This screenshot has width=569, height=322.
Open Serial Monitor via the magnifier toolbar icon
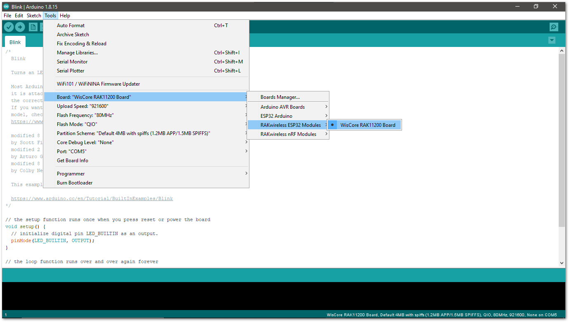pyautogui.click(x=554, y=27)
